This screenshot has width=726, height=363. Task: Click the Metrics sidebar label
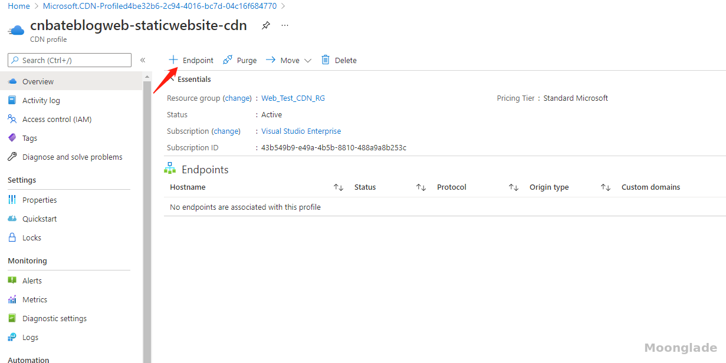35,299
